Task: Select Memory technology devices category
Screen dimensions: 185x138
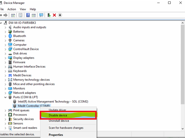Action: click(31, 80)
